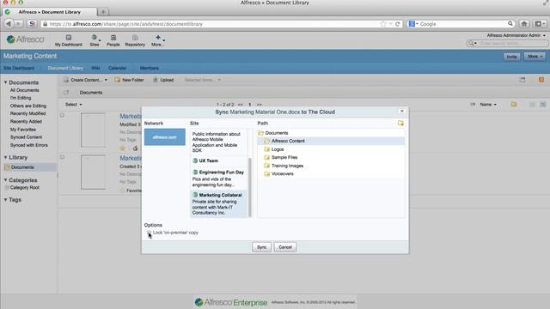Click the full window view icon in toolbar
Viewport: 550px width, 309px height.
pos(522,80)
